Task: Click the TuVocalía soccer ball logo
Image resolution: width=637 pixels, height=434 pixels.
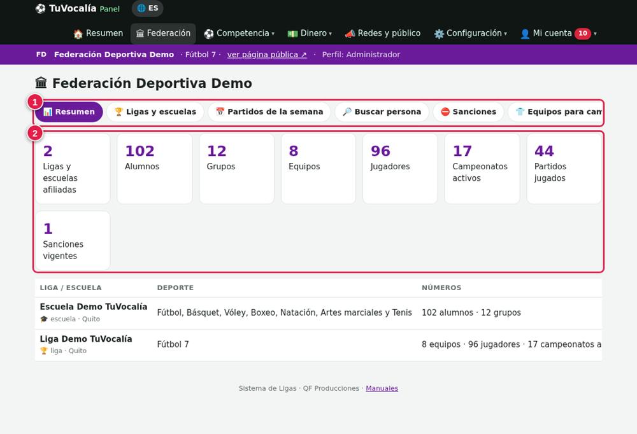Action: pyautogui.click(x=40, y=8)
